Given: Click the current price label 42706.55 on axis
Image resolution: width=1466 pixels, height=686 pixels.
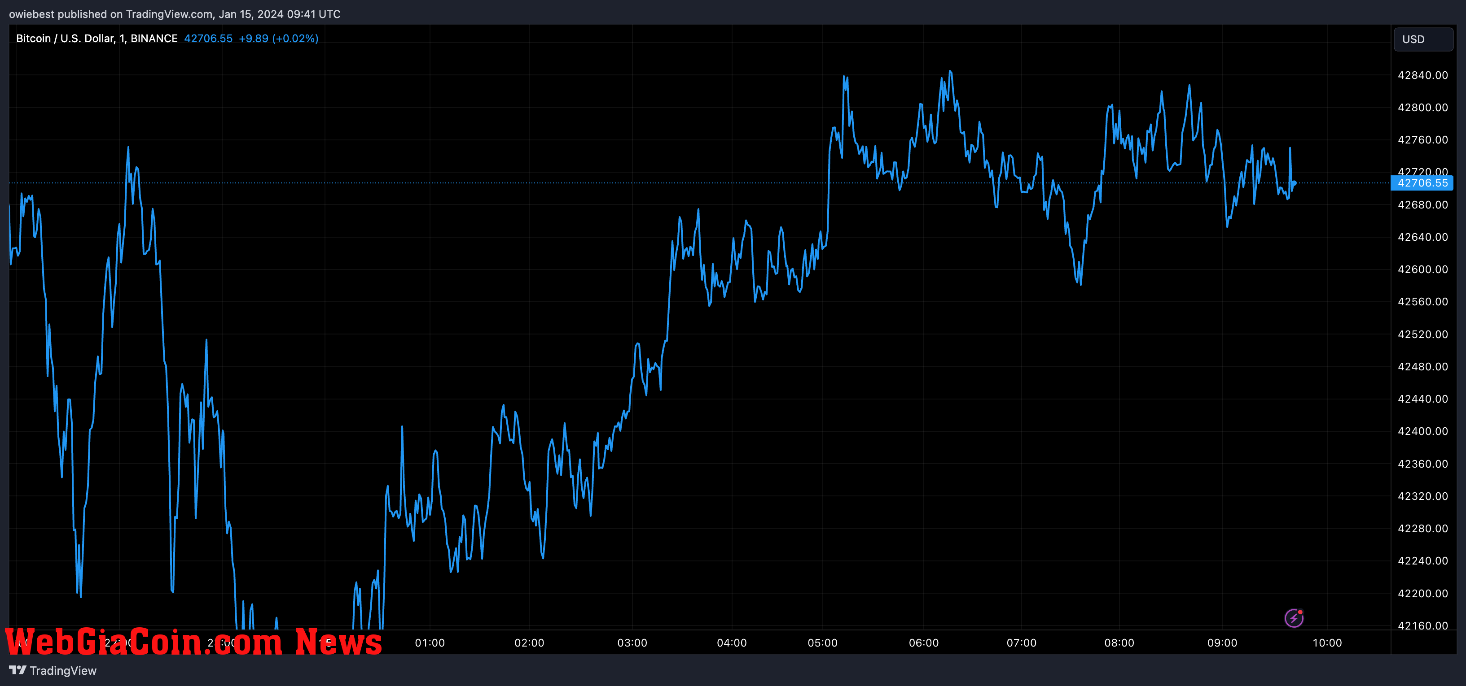Looking at the screenshot, I should (1422, 183).
